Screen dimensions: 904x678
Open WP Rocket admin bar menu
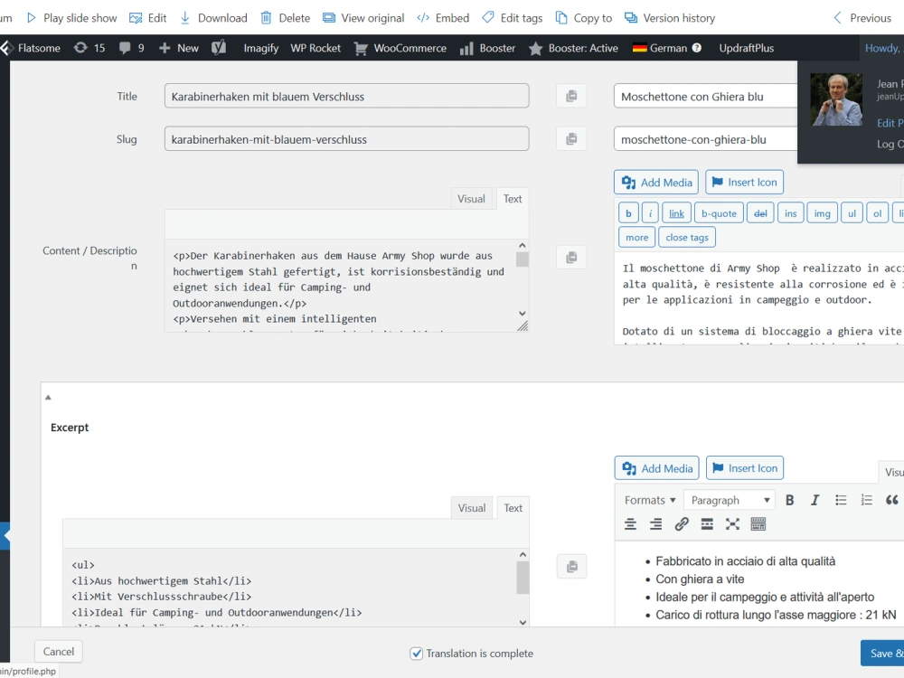click(315, 48)
